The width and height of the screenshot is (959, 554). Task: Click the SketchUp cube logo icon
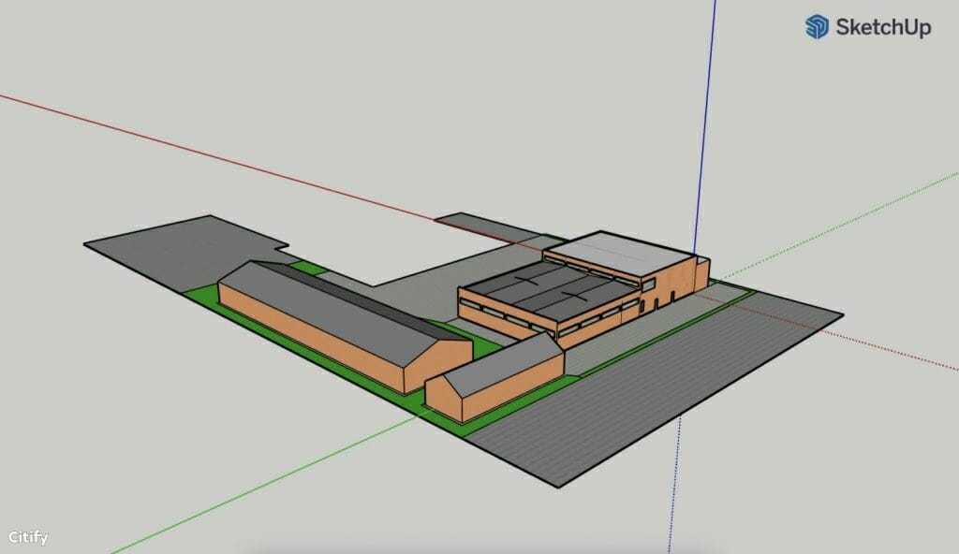click(817, 27)
